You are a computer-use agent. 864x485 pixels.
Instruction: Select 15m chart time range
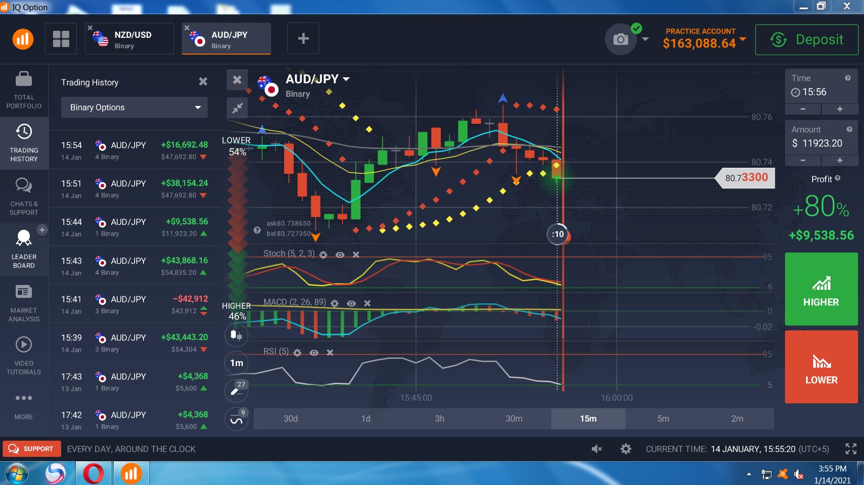coord(588,418)
